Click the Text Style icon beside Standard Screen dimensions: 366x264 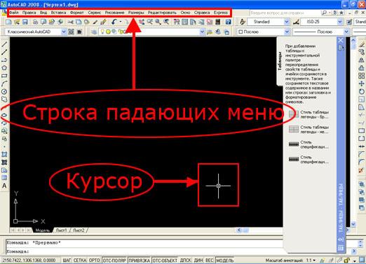243,22
